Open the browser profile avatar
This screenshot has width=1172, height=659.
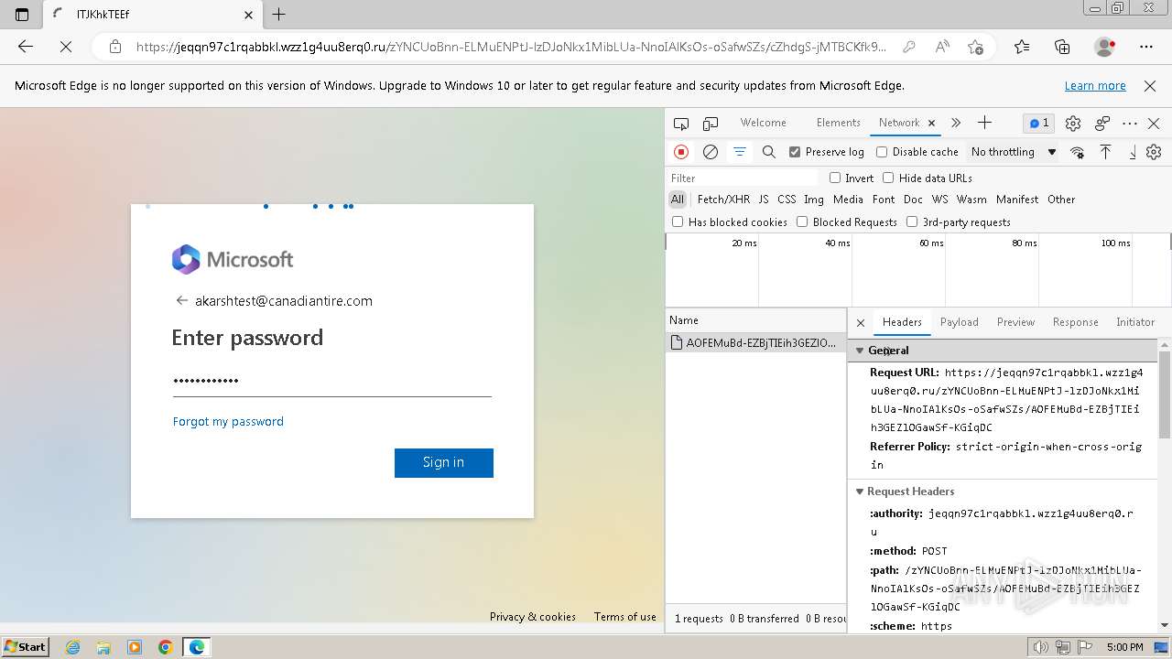pos(1105,47)
